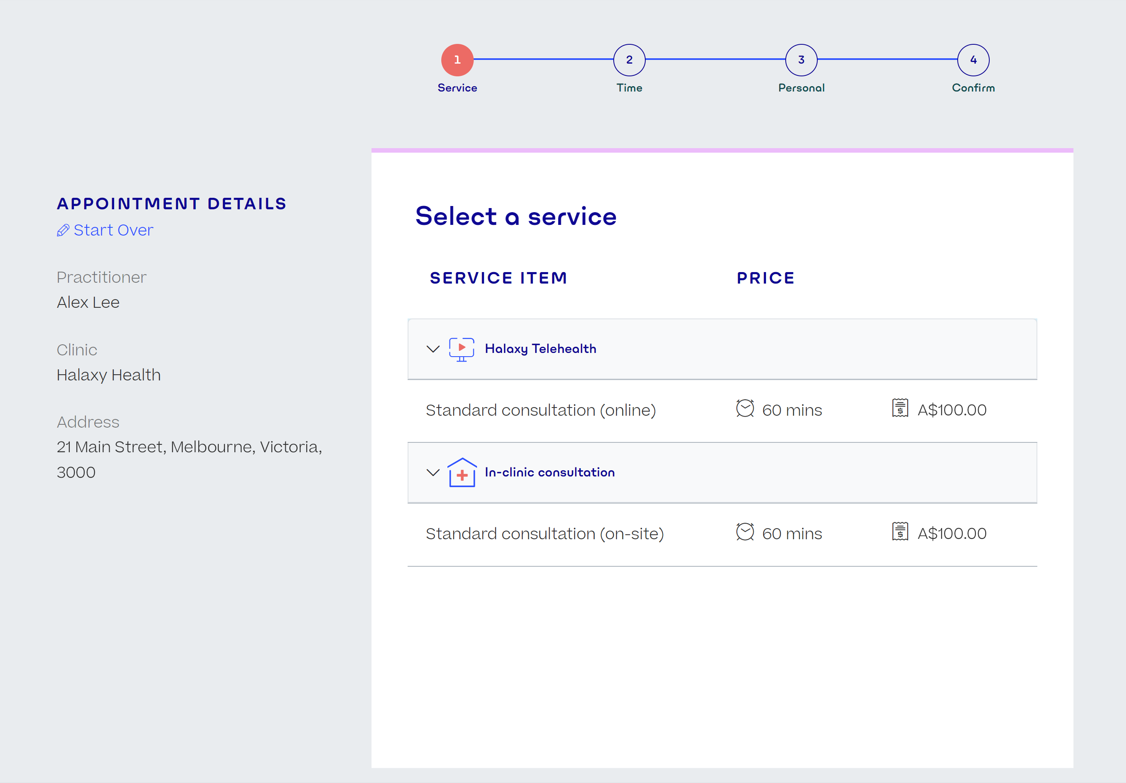Click the A$100.00 price for on-site consultation
The height and width of the screenshot is (783, 1126).
click(x=952, y=533)
